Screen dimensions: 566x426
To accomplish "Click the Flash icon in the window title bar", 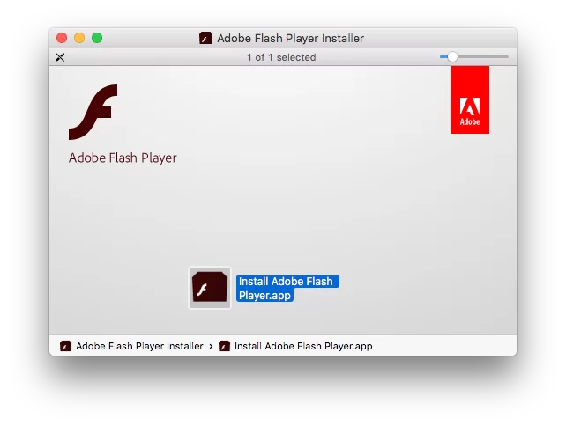I will click(205, 38).
